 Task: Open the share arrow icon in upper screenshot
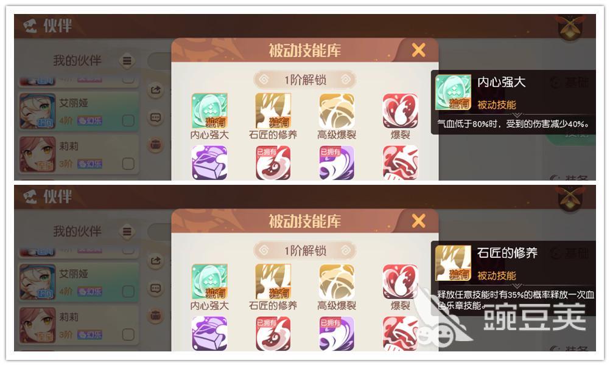pyautogui.click(x=155, y=90)
